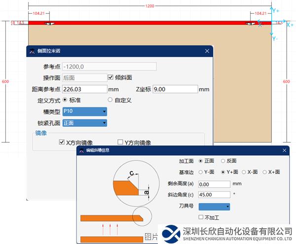296x244 pixels.
Task: Enable Y方向镜像 mirror checkbox
Action: pos(120,142)
